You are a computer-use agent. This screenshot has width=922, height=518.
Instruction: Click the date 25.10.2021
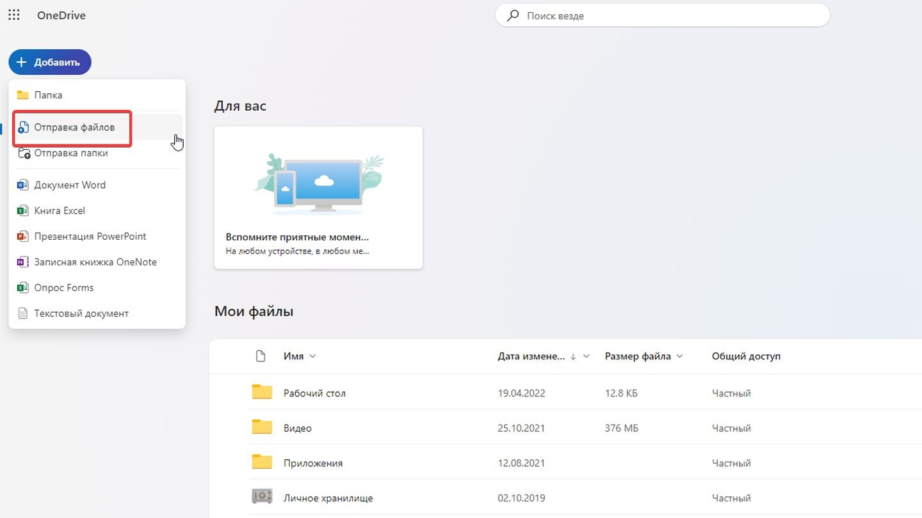pos(521,428)
